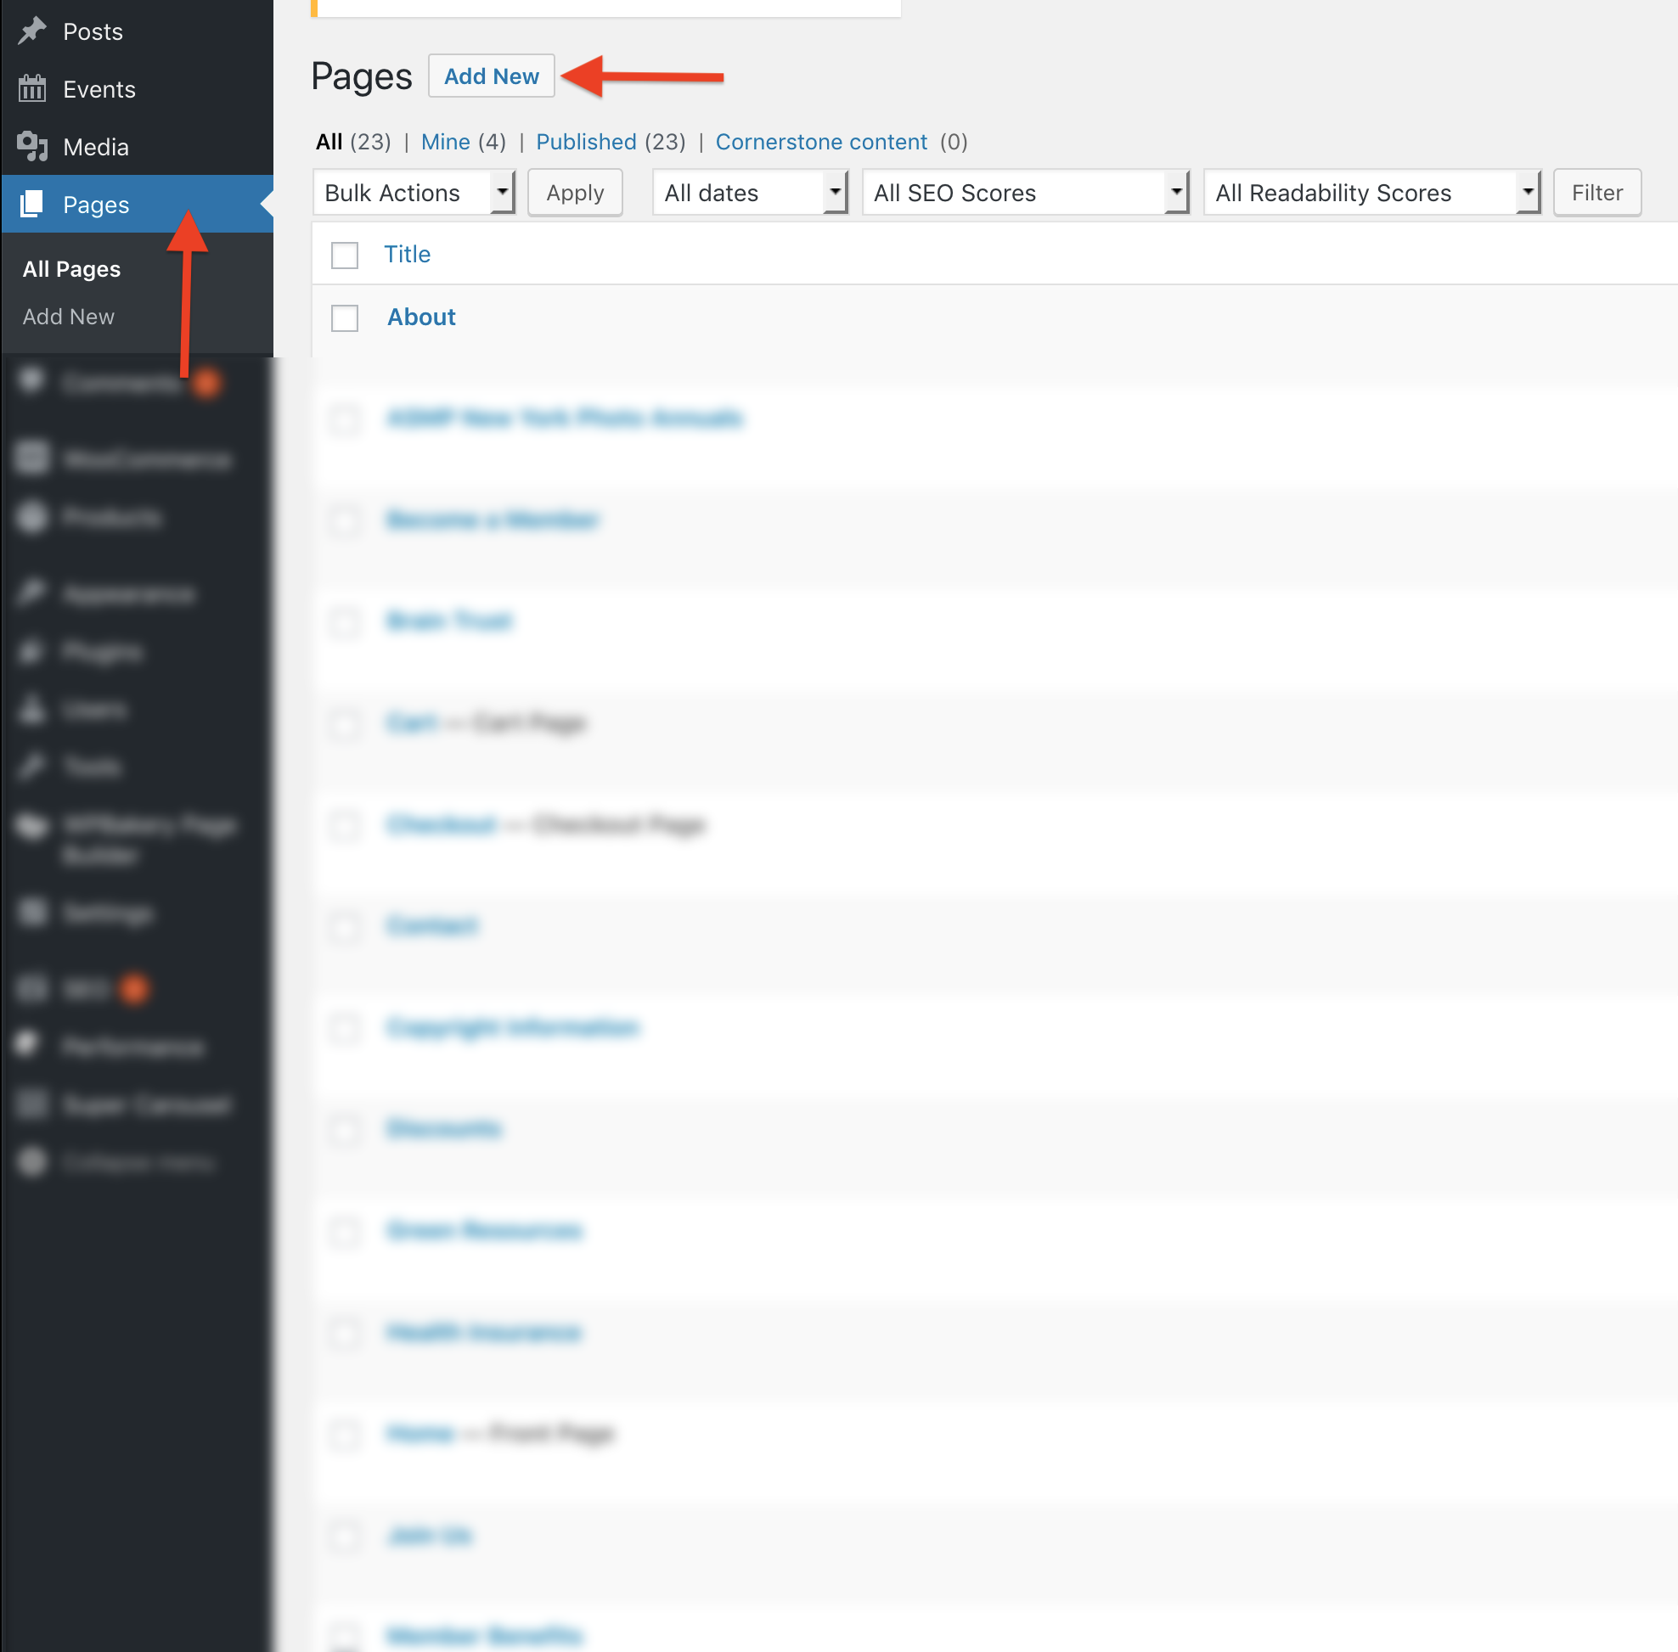1678x1652 pixels.
Task: Open the All SEO Scores dropdown
Action: point(1024,193)
